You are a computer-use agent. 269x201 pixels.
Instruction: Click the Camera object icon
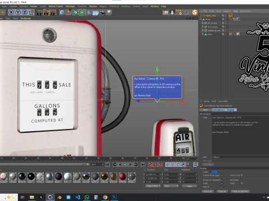(102, 12)
